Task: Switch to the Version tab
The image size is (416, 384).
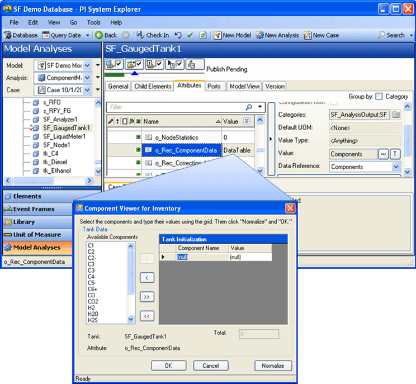Action: point(275,87)
